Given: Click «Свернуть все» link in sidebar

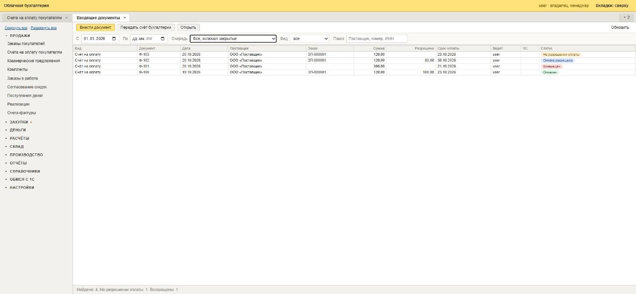Looking at the screenshot, I should pos(16,28).
